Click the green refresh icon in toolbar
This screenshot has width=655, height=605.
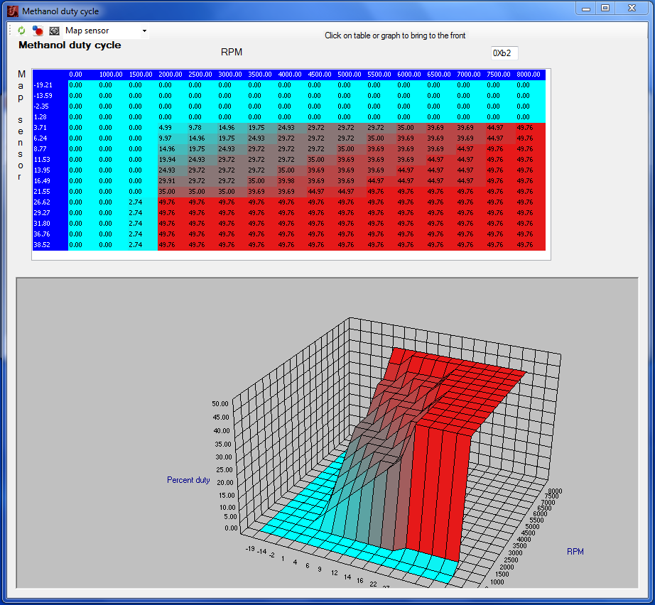22,31
